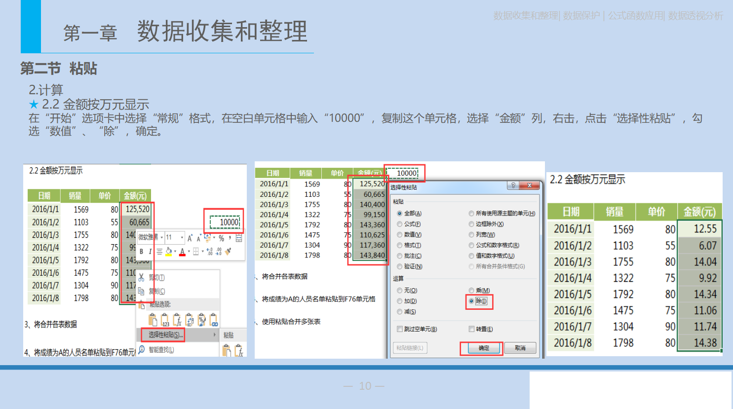The image size is (733, 409).
Task: Open the 微软雅黑 font name dropdown
Action: (162, 238)
